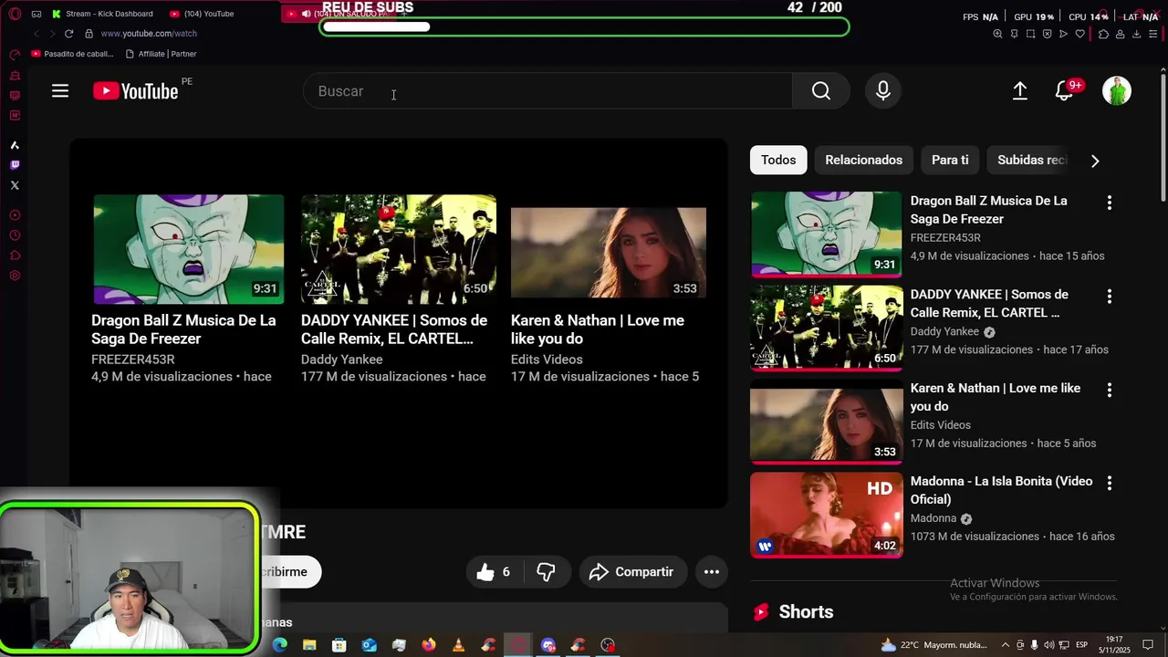Open Madonna La Isla Bonita sidebar thumbnail
This screenshot has width=1168, height=657.
[827, 515]
